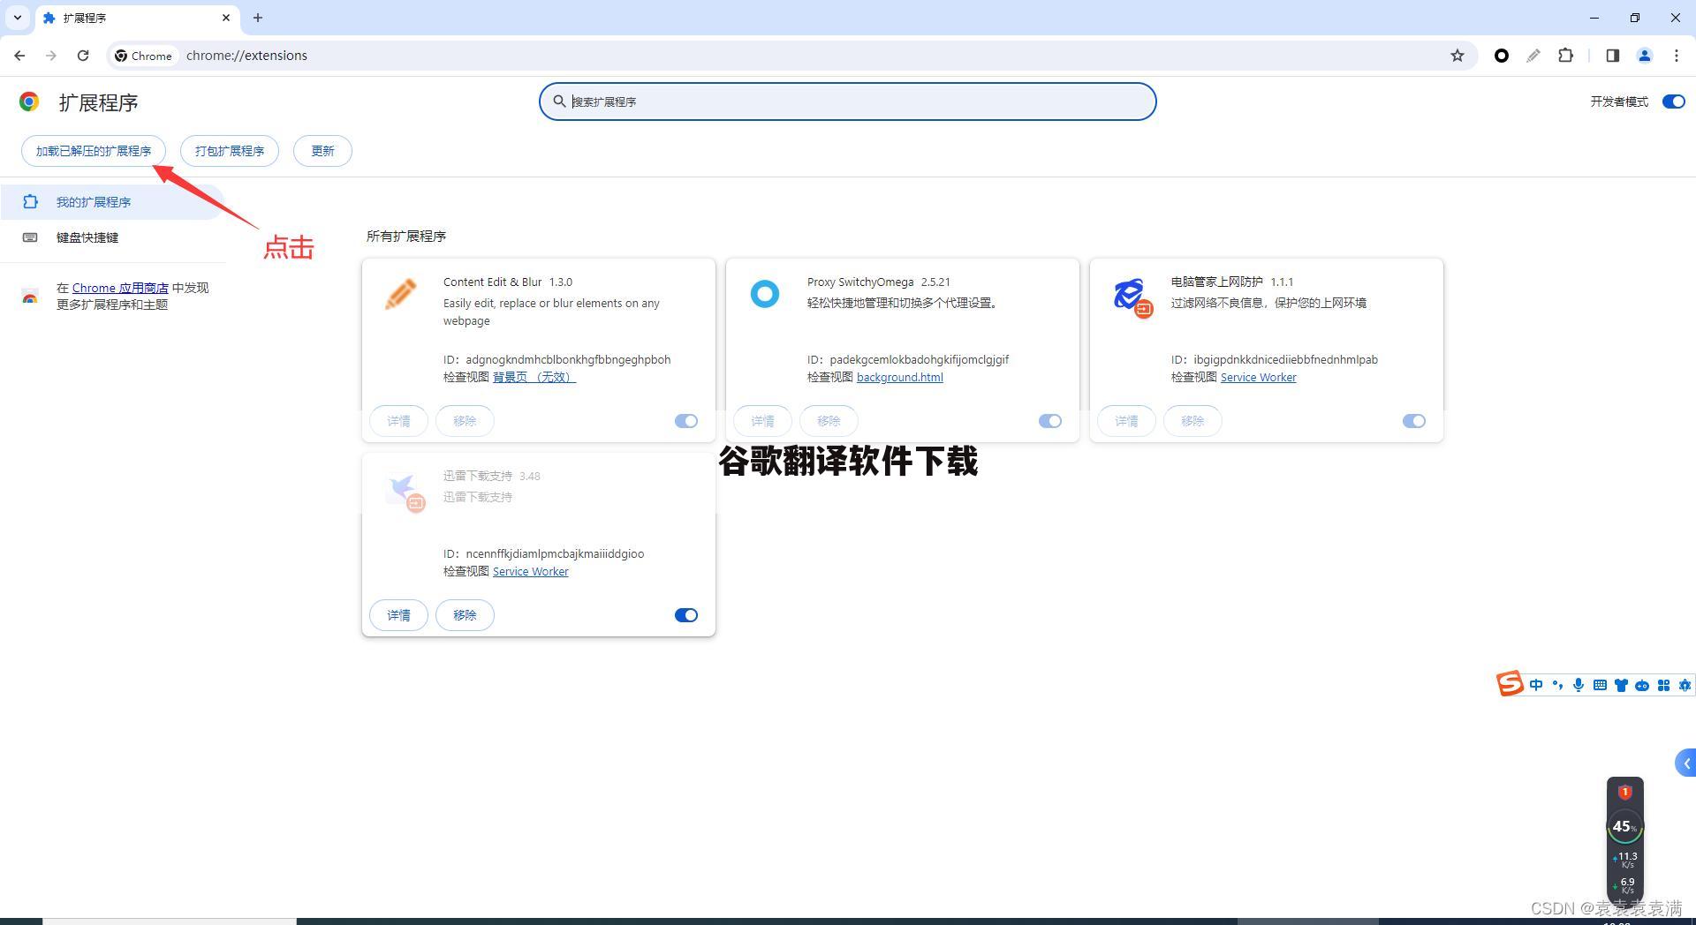Click 移除 for 电脑管家上网防护
1696x925 pixels.
click(1192, 421)
